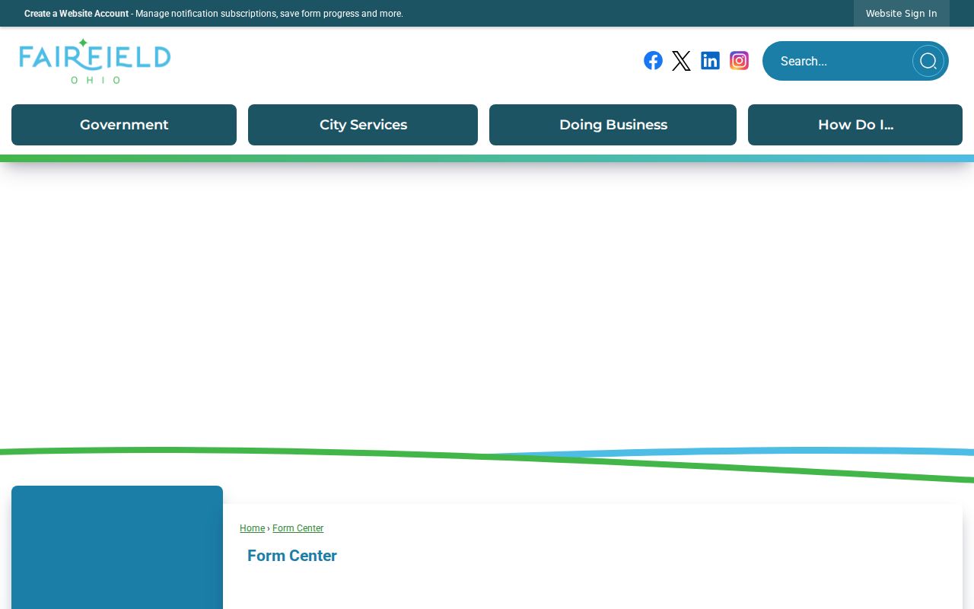The image size is (974, 609).
Task: Open the LinkedIn icon
Action: tap(710, 61)
